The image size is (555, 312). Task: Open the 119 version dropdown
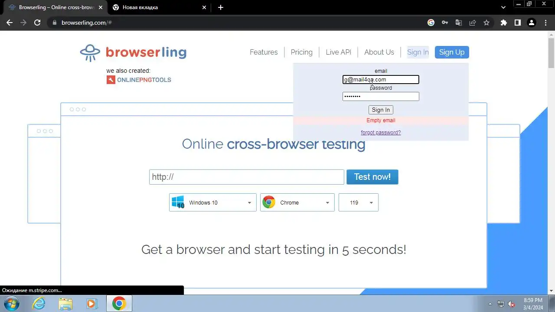359,202
